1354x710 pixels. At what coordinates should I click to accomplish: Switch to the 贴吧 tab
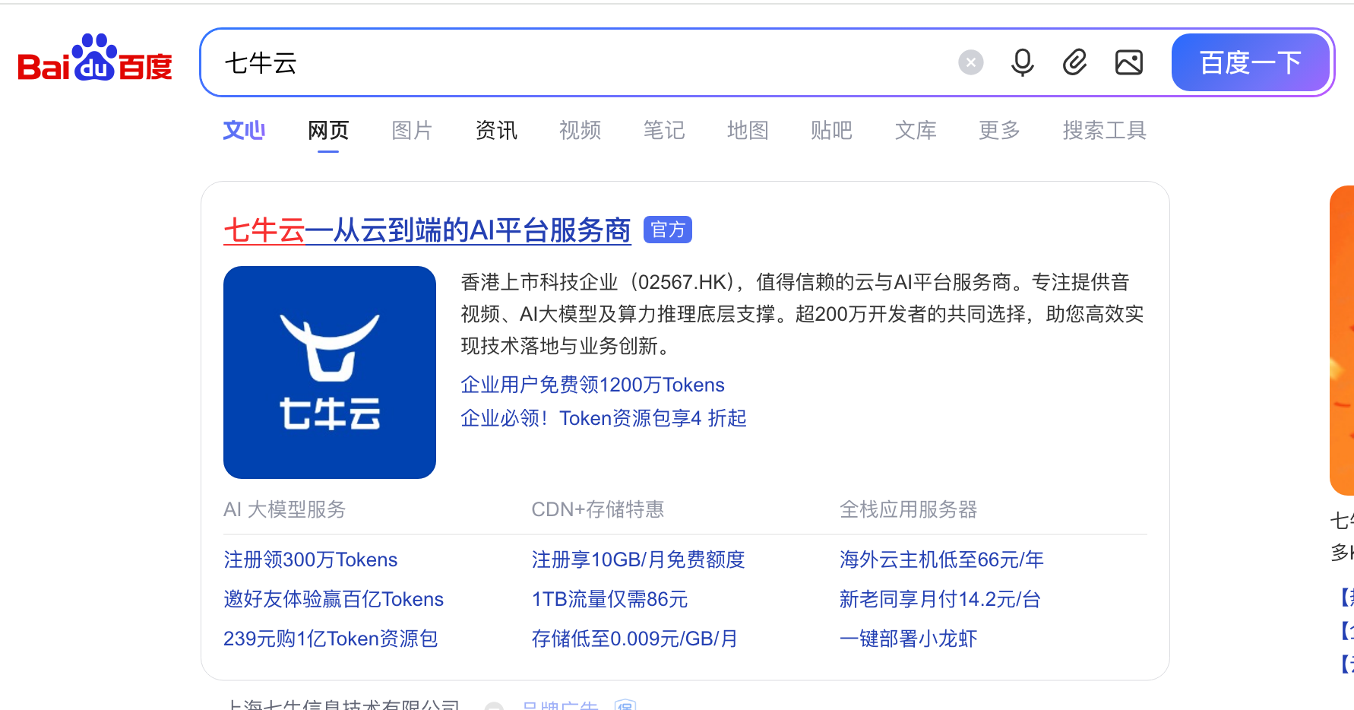point(831,130)
